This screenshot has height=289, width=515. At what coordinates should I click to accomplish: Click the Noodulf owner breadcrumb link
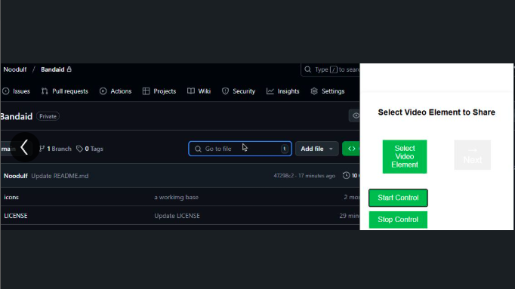coord(15,69)
